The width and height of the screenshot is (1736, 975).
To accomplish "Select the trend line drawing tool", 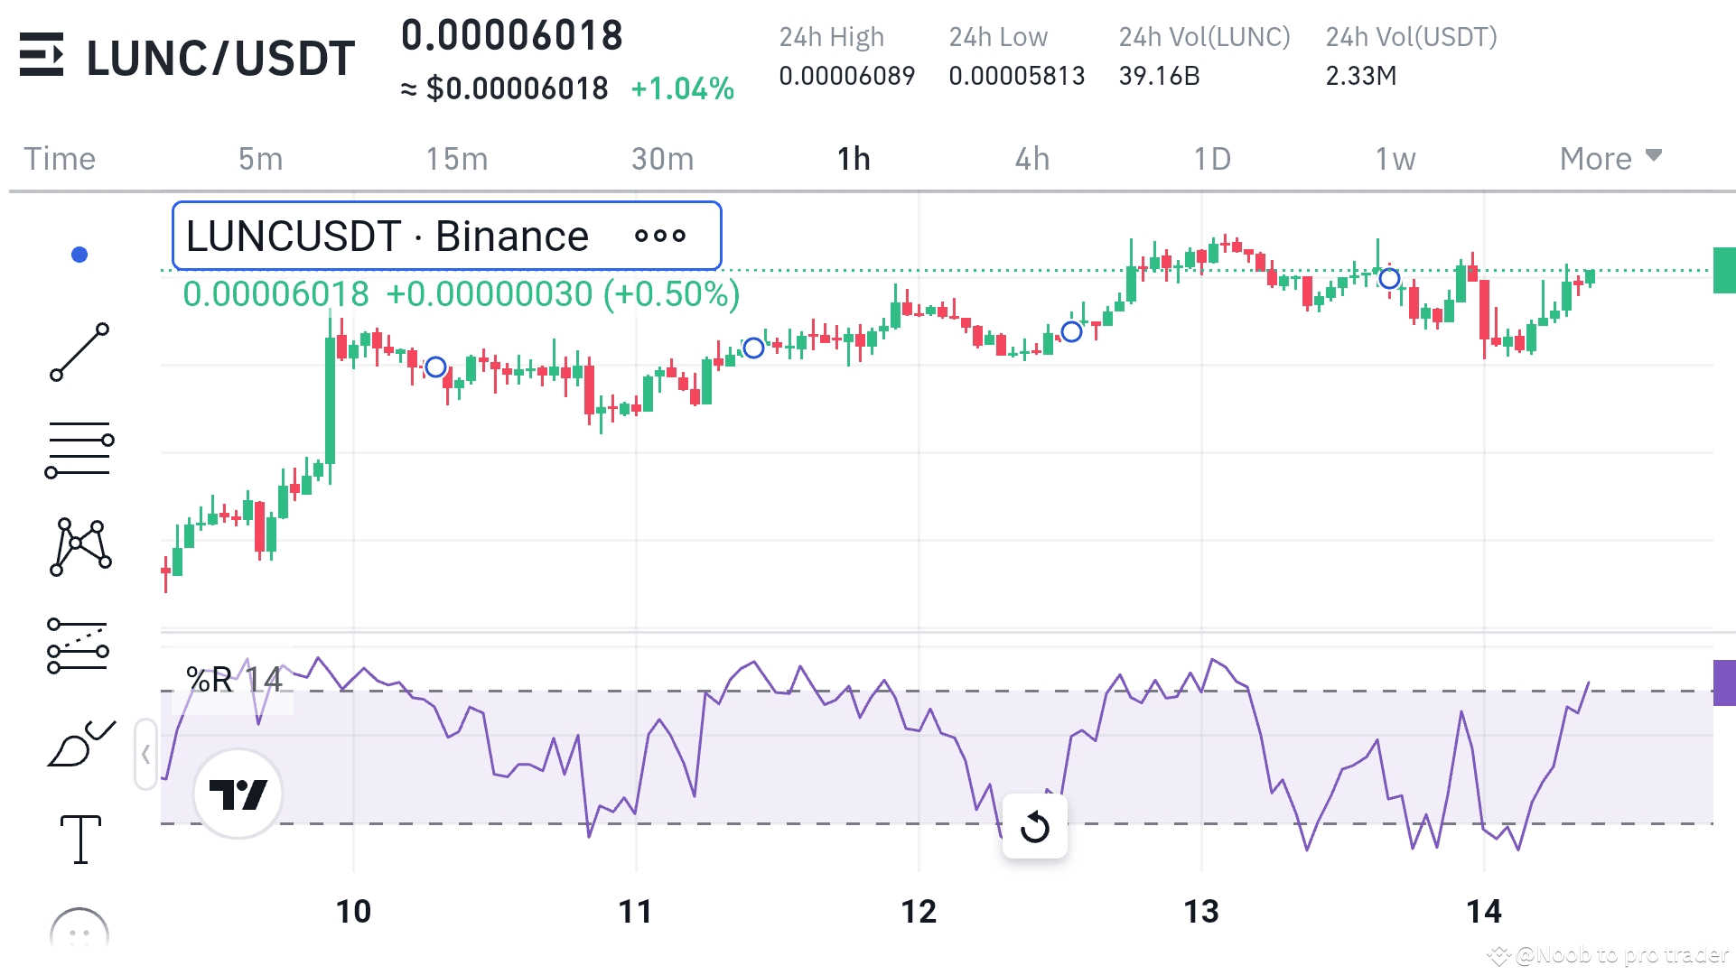I will (79, 352).
